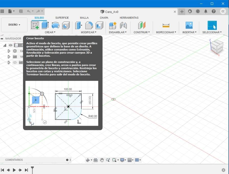Open a new design tab with plus button
Viewport: 229px width, 174px height.
tap(182, 11)
